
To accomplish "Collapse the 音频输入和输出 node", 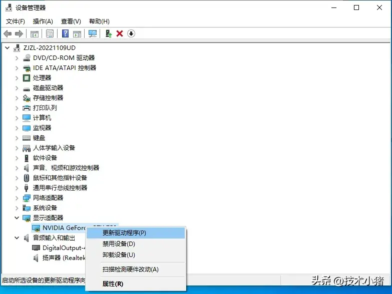I will [17, 238].
